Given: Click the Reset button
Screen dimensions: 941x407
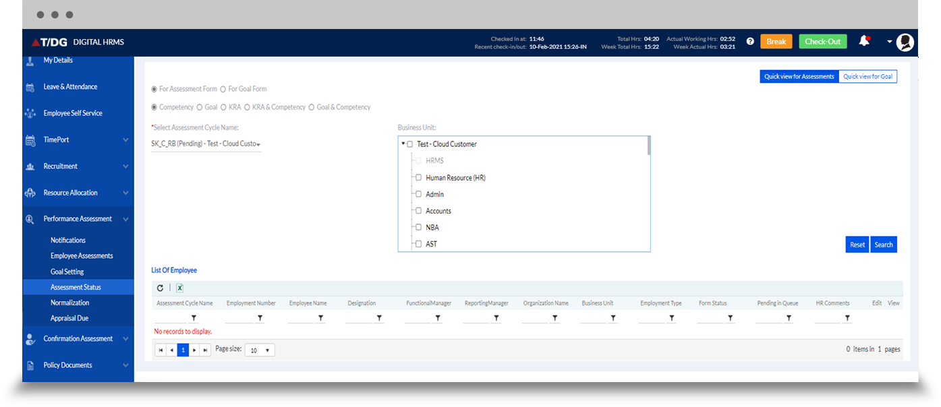Looking at the screenshot, I should pos(857,245).
